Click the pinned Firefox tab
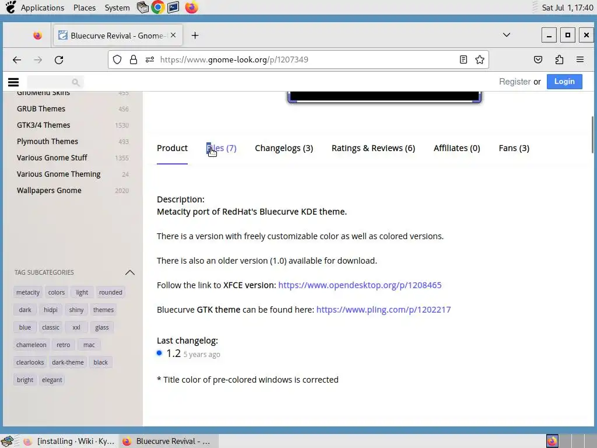 (37, 36)
